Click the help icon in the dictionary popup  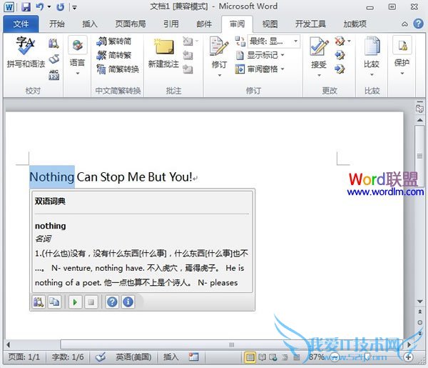pyautogui.click(x=112, y=302)
